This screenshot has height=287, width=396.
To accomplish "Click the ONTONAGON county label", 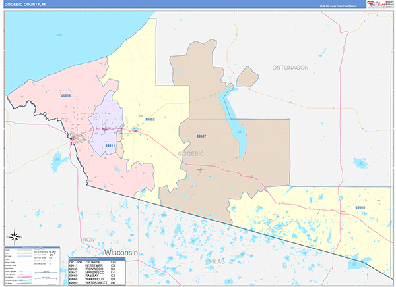I will pos(290,68).
